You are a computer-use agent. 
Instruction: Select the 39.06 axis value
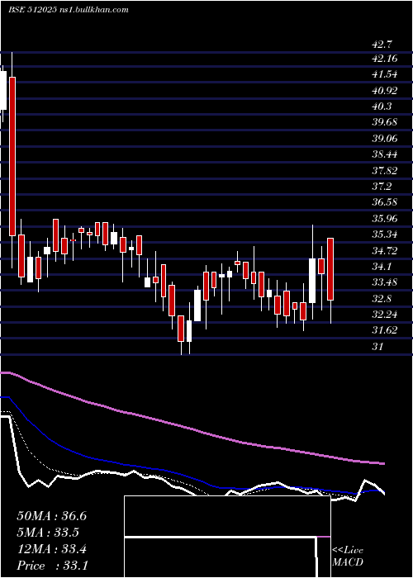385,138
